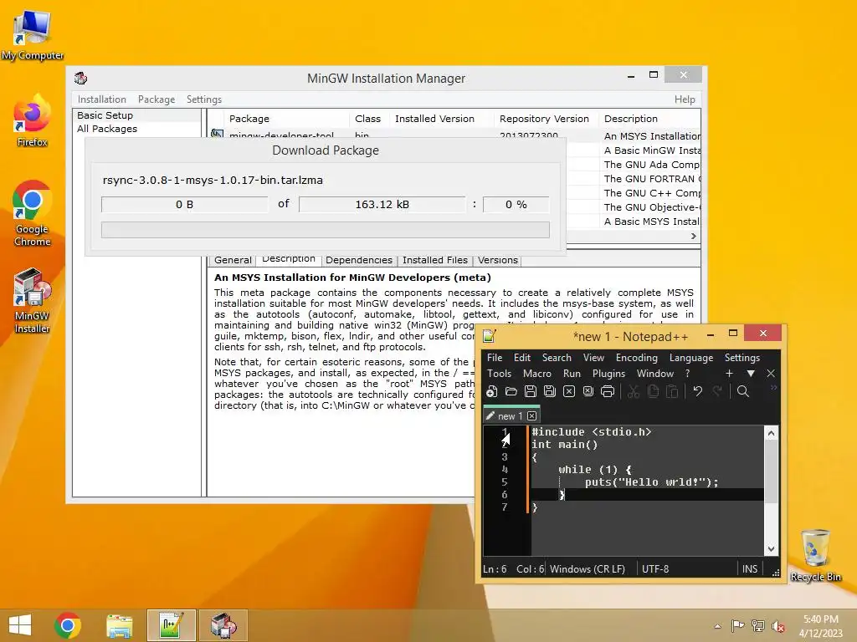Click the muted volume tray icon
Image resolution: width=857 pixels, height=642 pixels.
[x=777, y=626]
